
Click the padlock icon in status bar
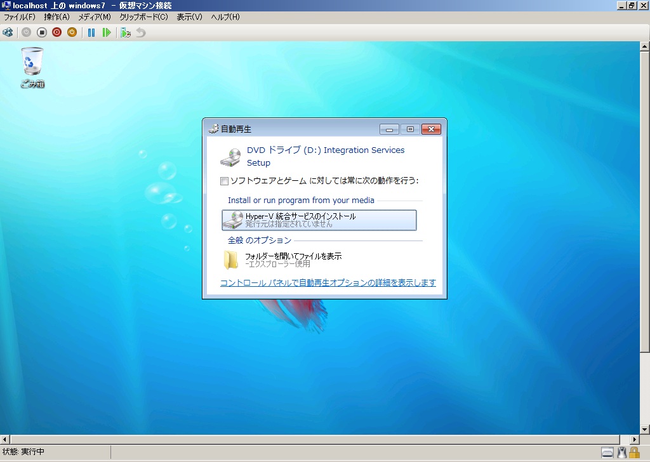634,452
